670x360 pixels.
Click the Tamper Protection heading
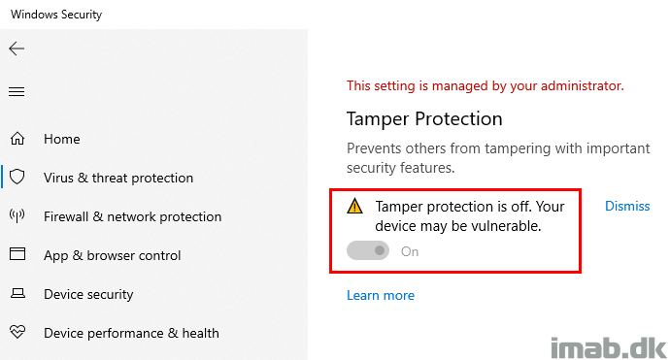pos(424,119)
